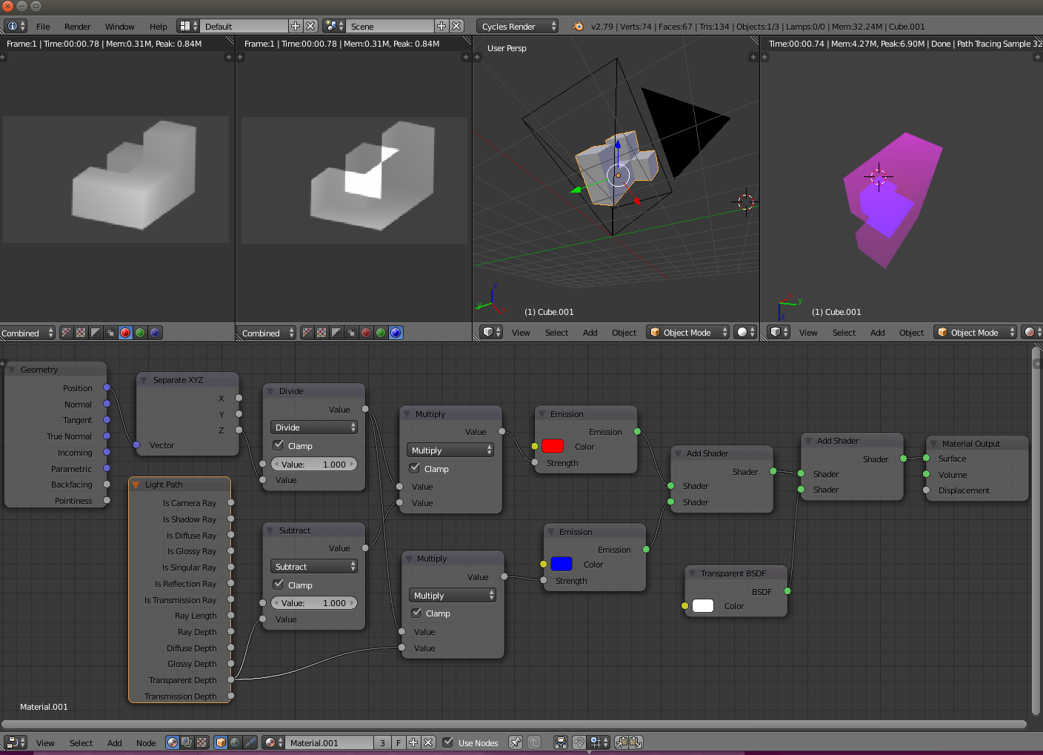Open Subtract math operation dropdown
The width and height of the screenshot is (1043, 755).
314,567
